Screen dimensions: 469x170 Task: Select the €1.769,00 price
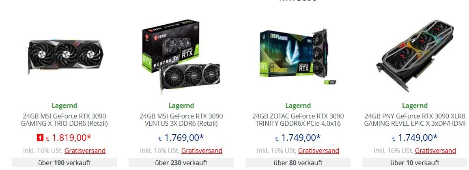coord(181,138)
